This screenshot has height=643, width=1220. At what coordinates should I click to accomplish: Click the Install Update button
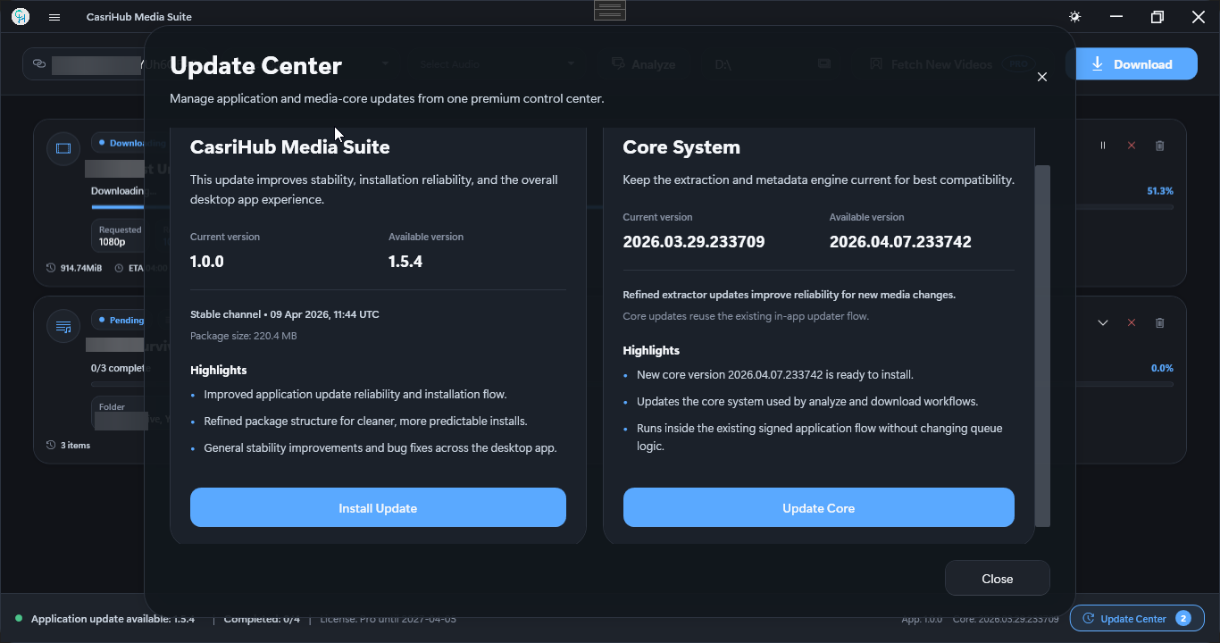[x=378, y=507]
